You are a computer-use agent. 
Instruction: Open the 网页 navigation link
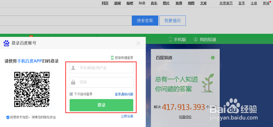(105, 3)
